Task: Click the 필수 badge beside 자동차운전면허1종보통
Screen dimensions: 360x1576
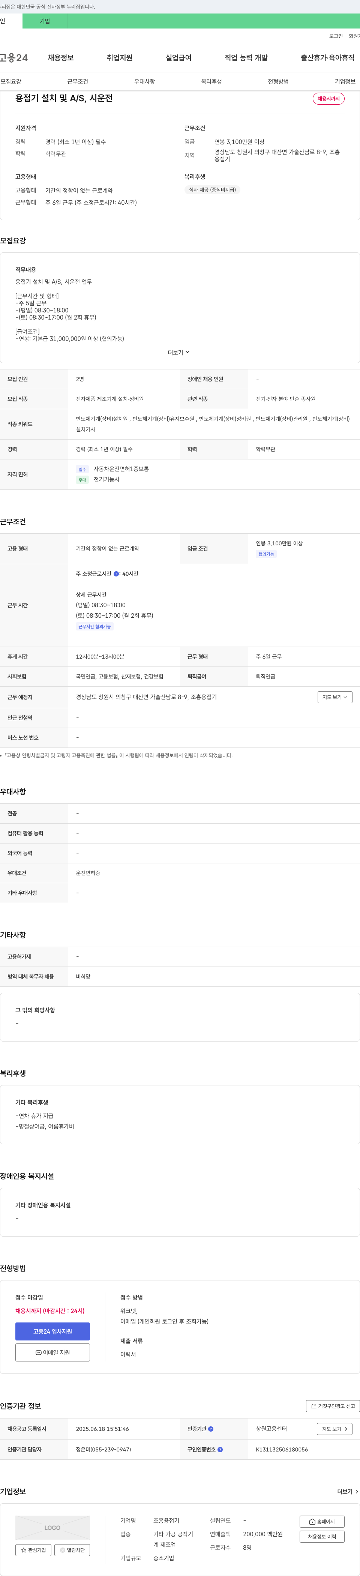Action: [82, 469]
